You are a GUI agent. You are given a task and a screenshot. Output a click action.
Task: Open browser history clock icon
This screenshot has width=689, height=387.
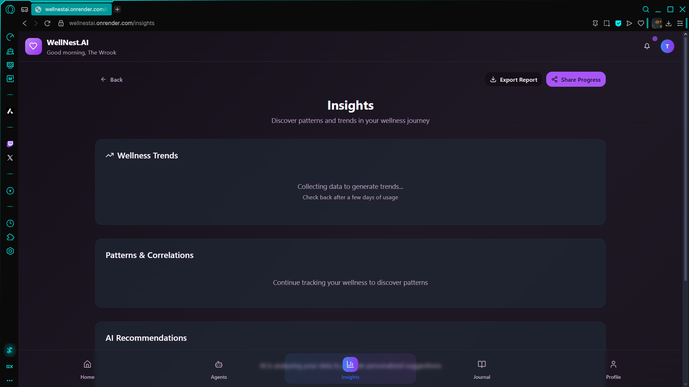(10, 224)
